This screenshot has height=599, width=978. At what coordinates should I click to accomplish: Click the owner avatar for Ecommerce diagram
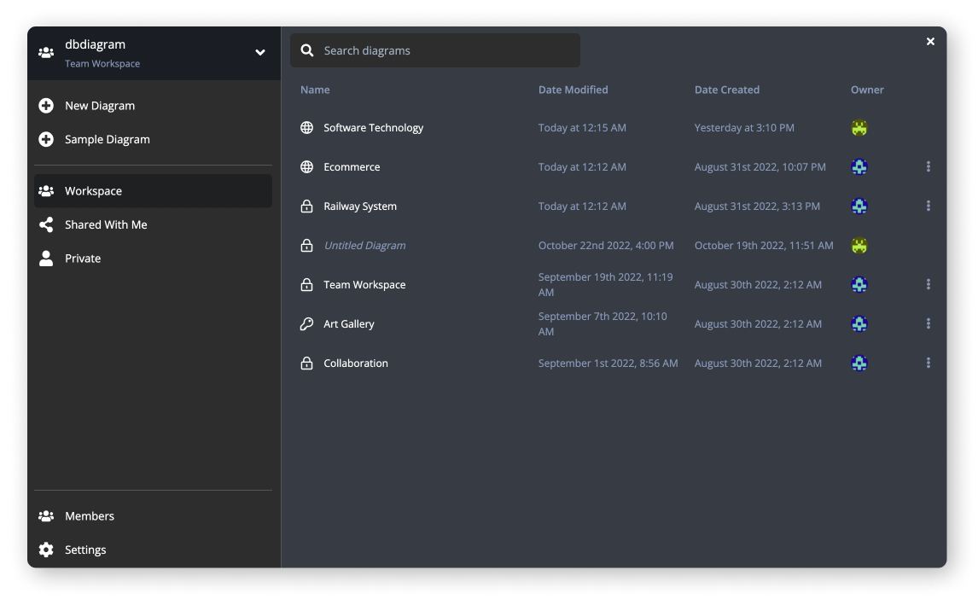[859, 166]
